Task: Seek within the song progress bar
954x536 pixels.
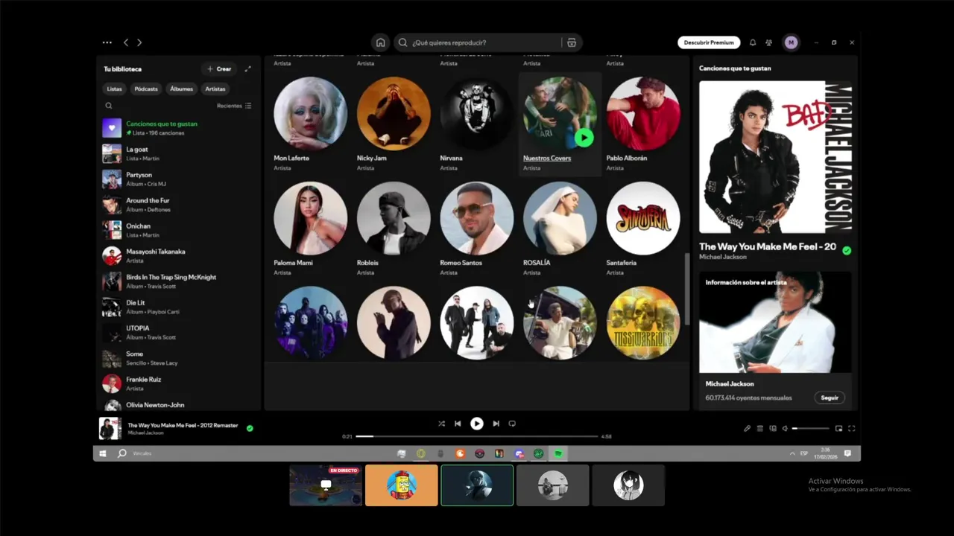Action: click(x=477, y=436)
